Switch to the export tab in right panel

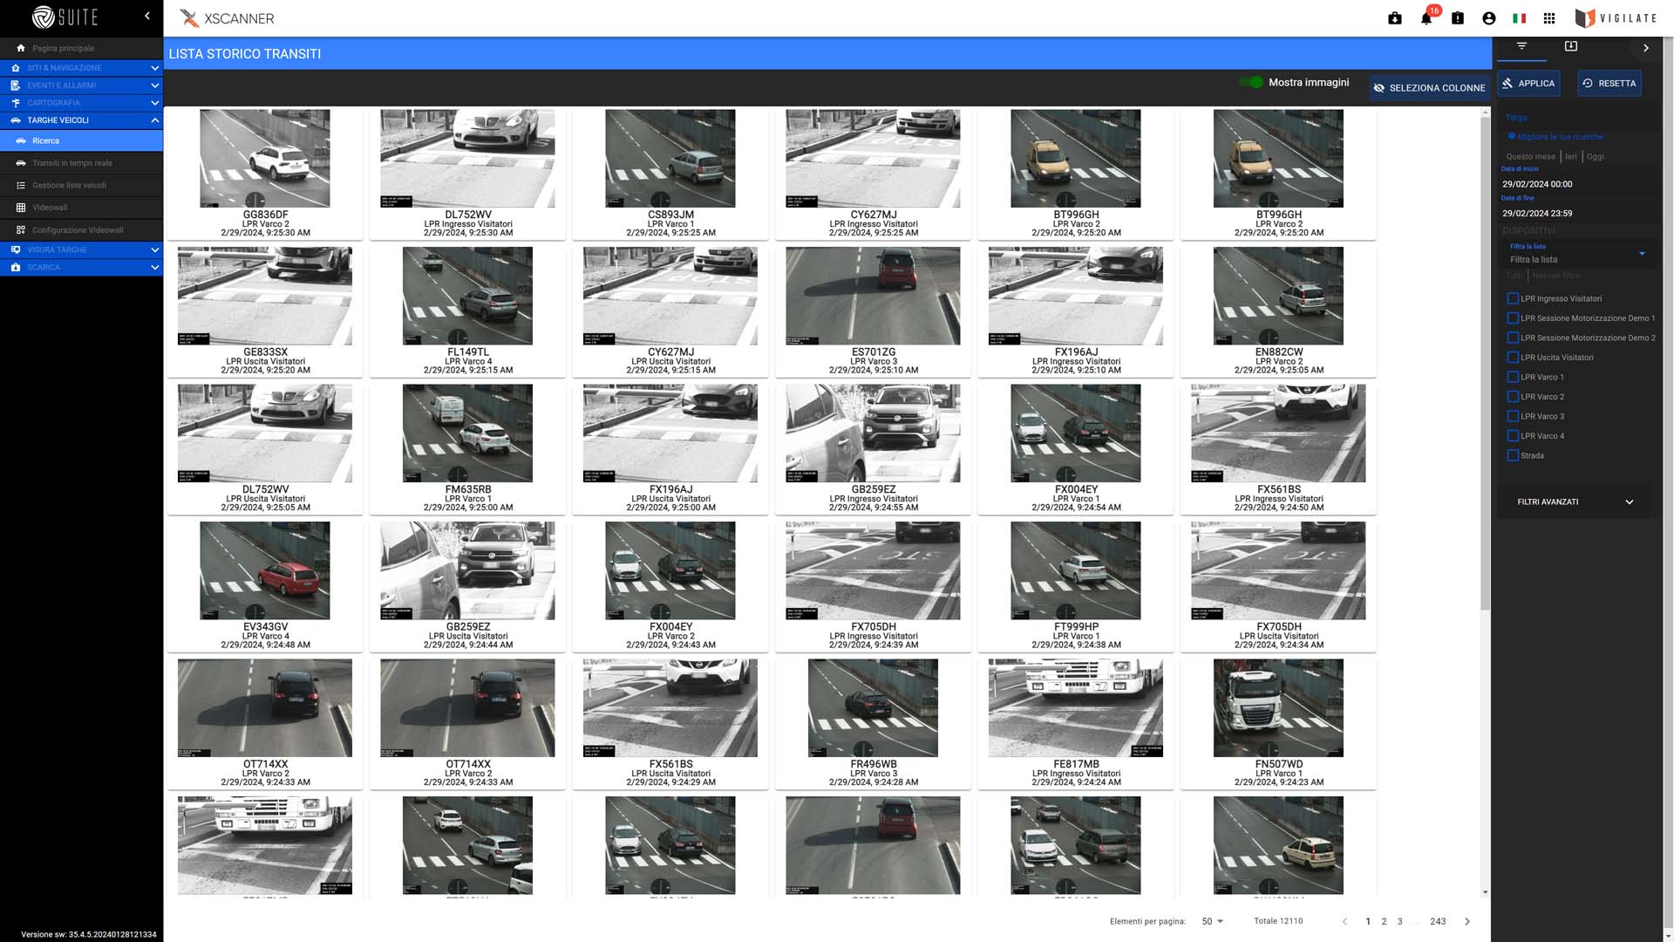(1570, 46)
